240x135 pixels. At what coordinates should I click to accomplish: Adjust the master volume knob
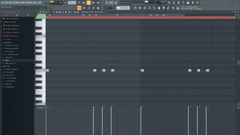pyautogui.click(x=46, y=3)
